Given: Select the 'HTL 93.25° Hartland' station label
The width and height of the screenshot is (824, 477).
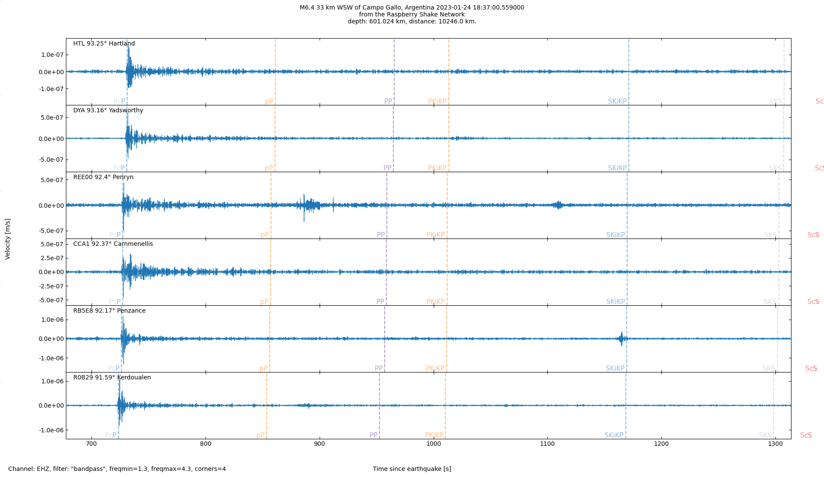Looking at the screenshot, I should pos(104,43).
